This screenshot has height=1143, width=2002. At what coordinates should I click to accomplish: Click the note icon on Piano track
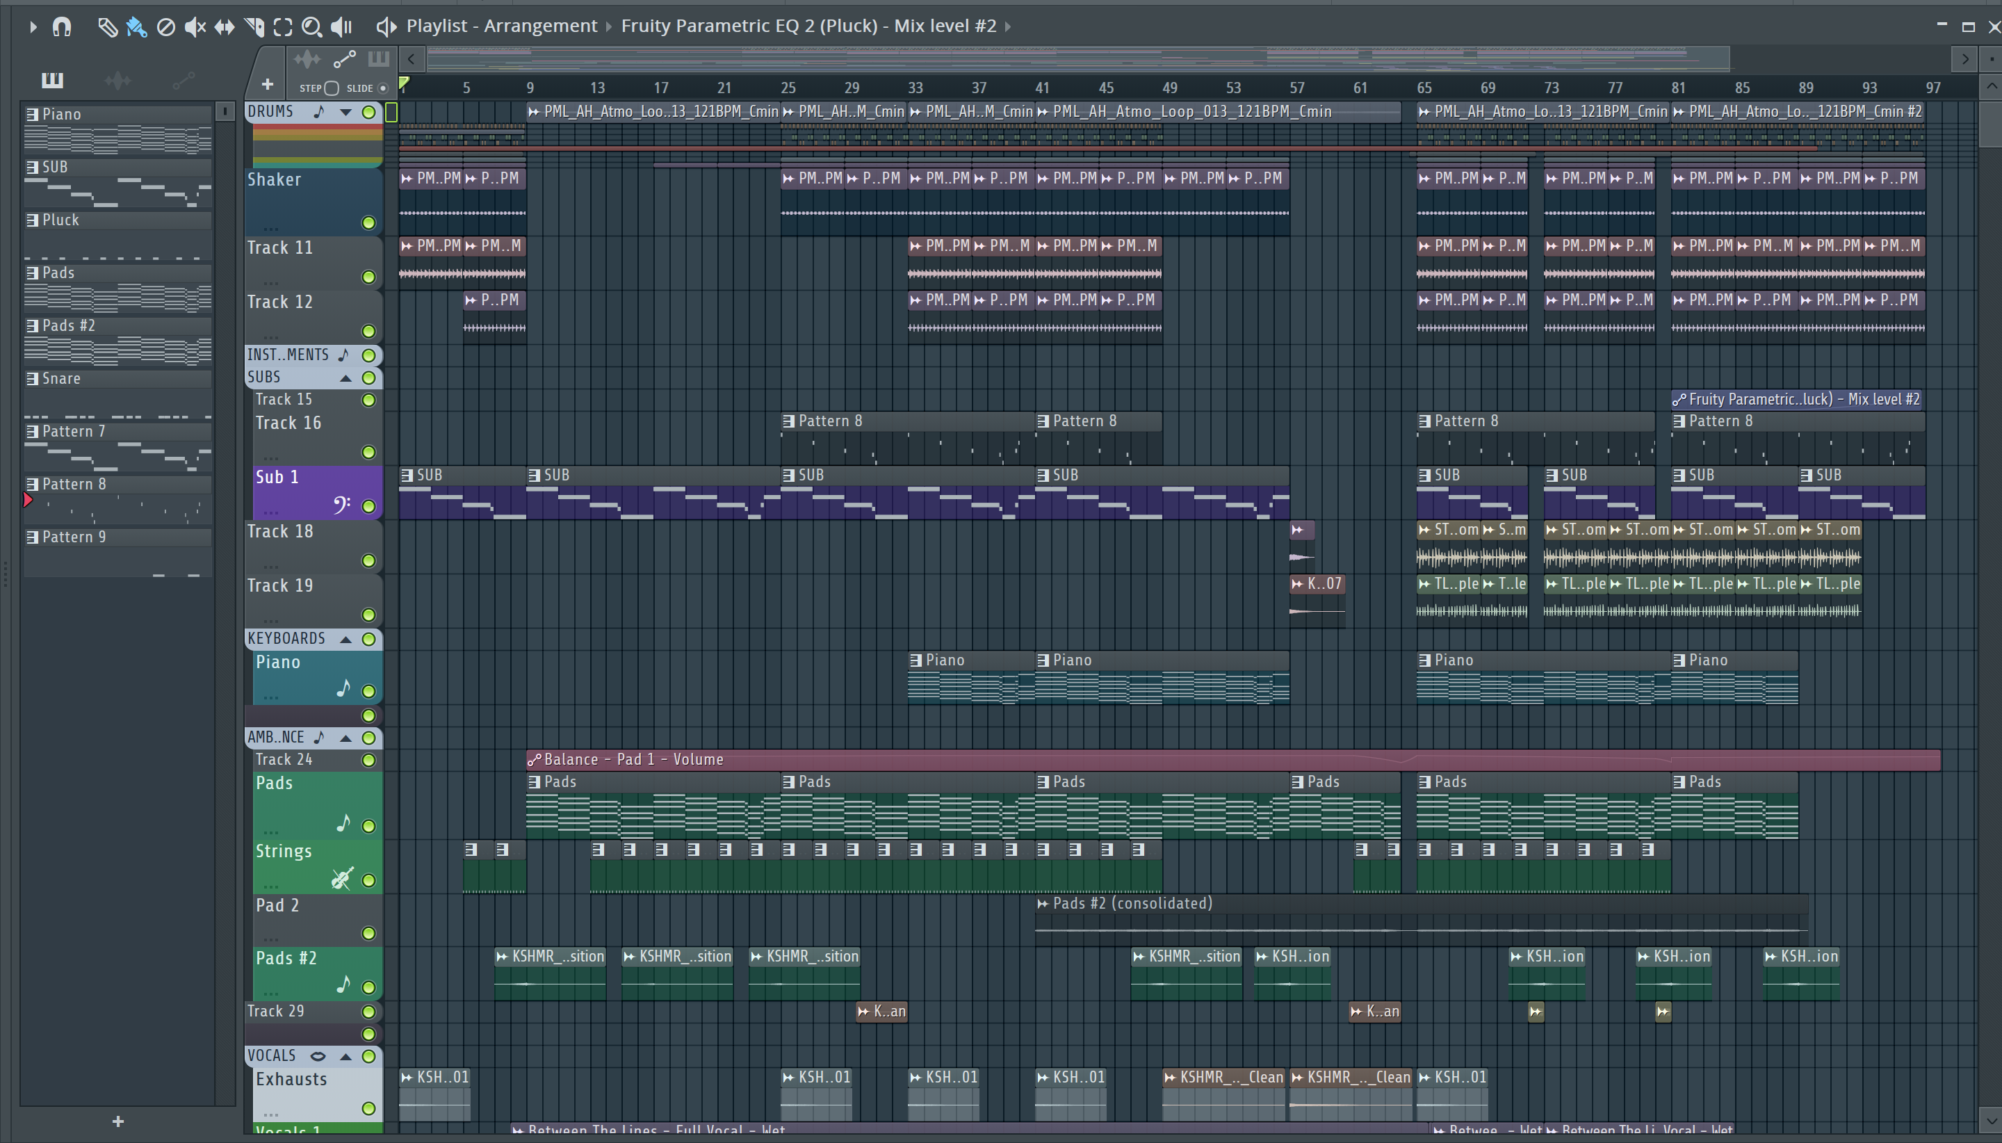click(x=343, y=688)
